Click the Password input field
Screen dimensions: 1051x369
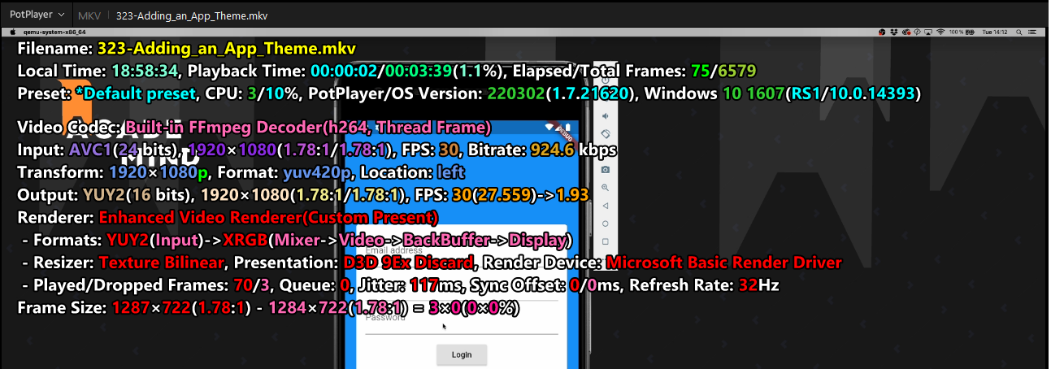(x=462, y=323)
